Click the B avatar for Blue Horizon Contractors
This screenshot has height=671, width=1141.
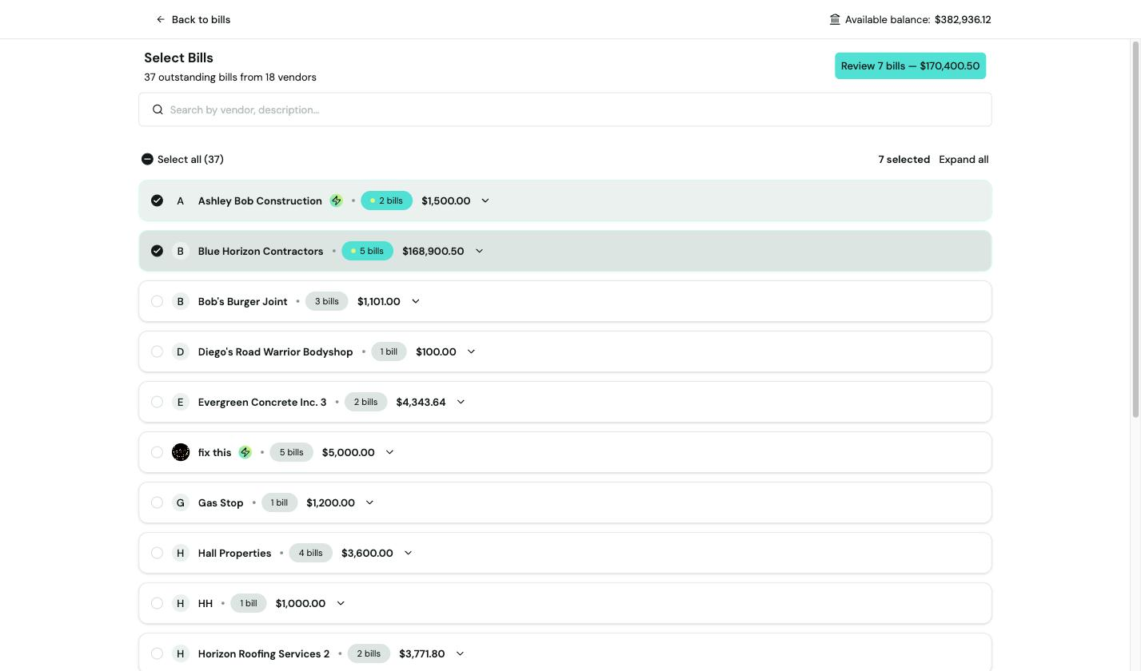[181, 251]
